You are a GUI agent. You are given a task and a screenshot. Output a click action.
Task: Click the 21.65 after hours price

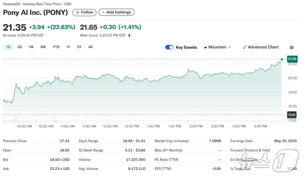[89, 27]
